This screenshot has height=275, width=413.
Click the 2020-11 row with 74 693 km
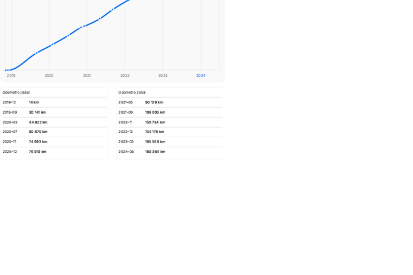(x=54, y=141)
